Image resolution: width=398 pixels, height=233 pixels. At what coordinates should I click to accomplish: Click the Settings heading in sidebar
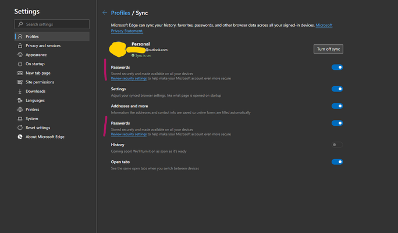[27, 12]
